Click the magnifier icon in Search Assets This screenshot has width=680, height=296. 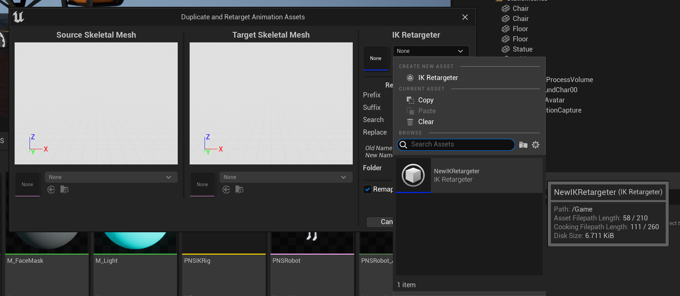pyautogui.click(x=403, y=145)
